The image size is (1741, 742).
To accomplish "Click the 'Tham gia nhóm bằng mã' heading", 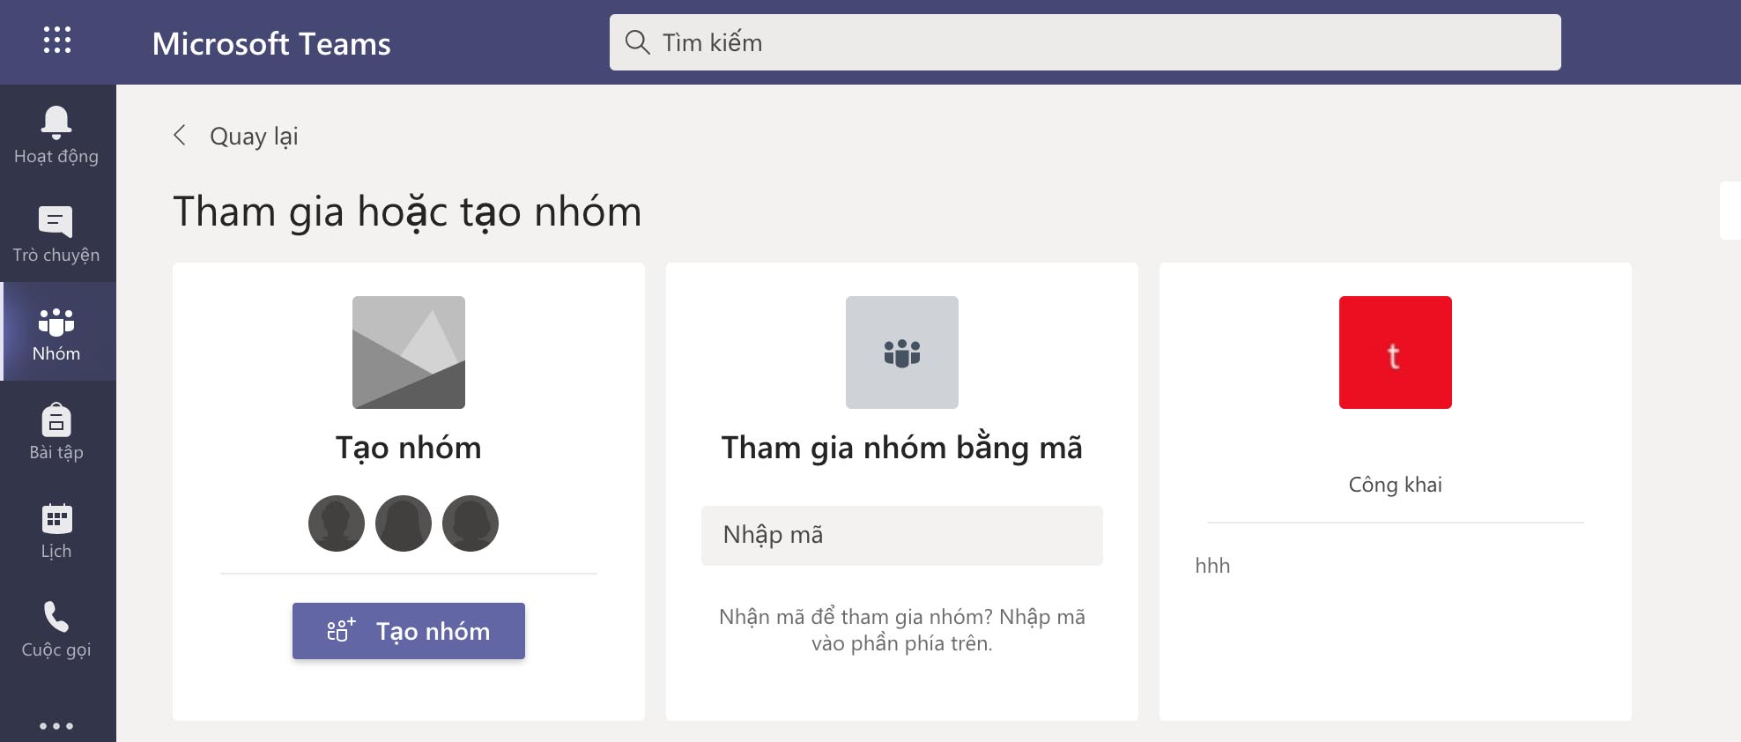I will (902, 448).
